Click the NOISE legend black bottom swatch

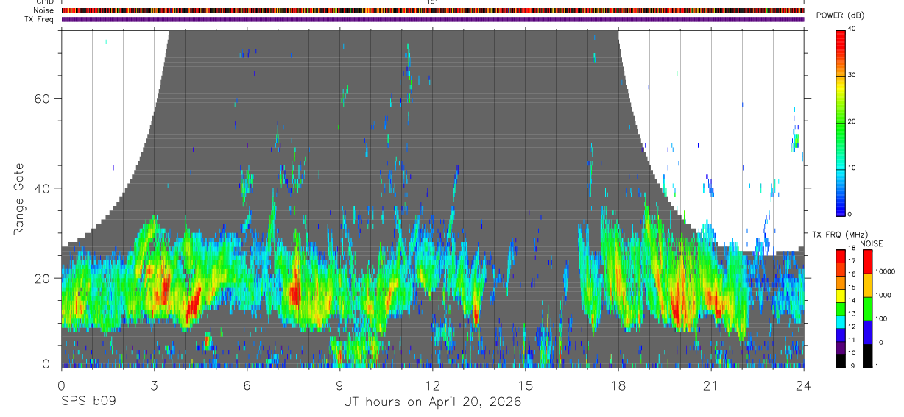[x=866, y=356]
